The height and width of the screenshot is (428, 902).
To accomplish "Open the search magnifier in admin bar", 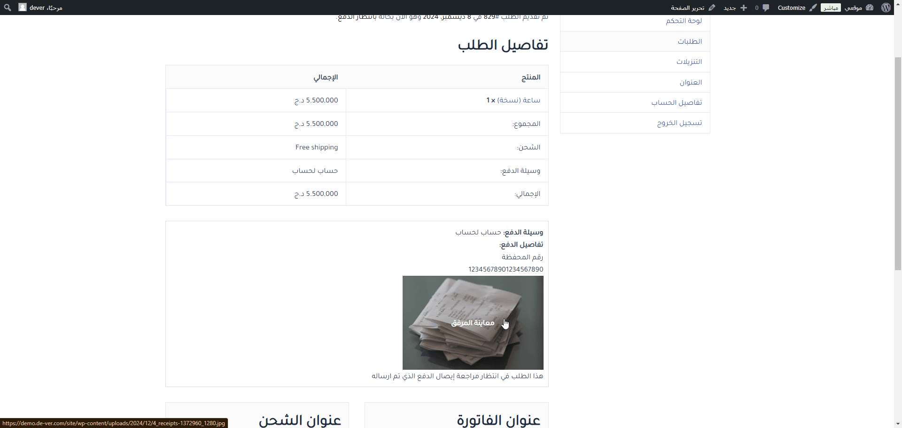I will 8,8.
